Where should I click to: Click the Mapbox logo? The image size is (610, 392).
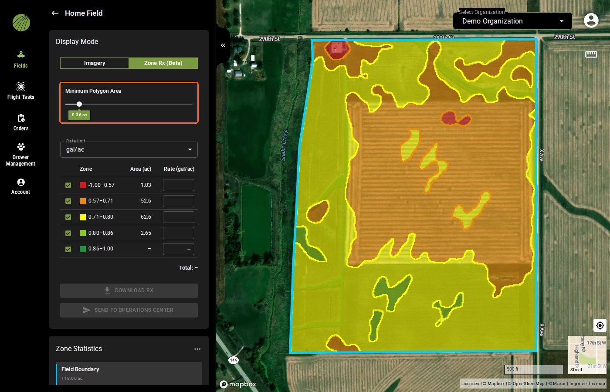(238, 384)
